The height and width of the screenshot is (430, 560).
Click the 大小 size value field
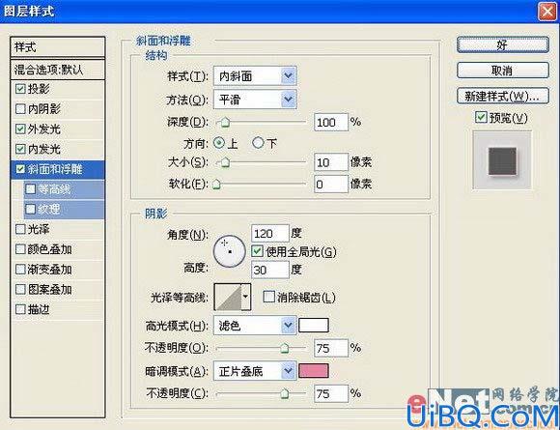pyautogui.click(x=331, y=162)
